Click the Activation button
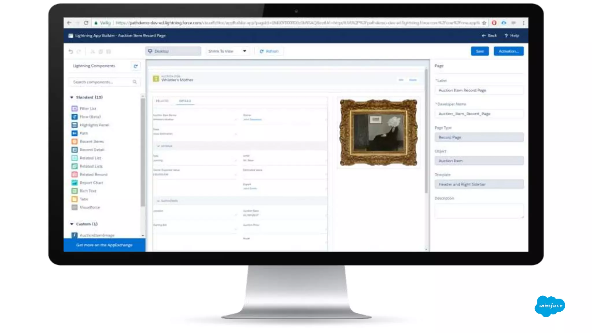This screenshot has height=333, width=592. (x=508, y=51)
